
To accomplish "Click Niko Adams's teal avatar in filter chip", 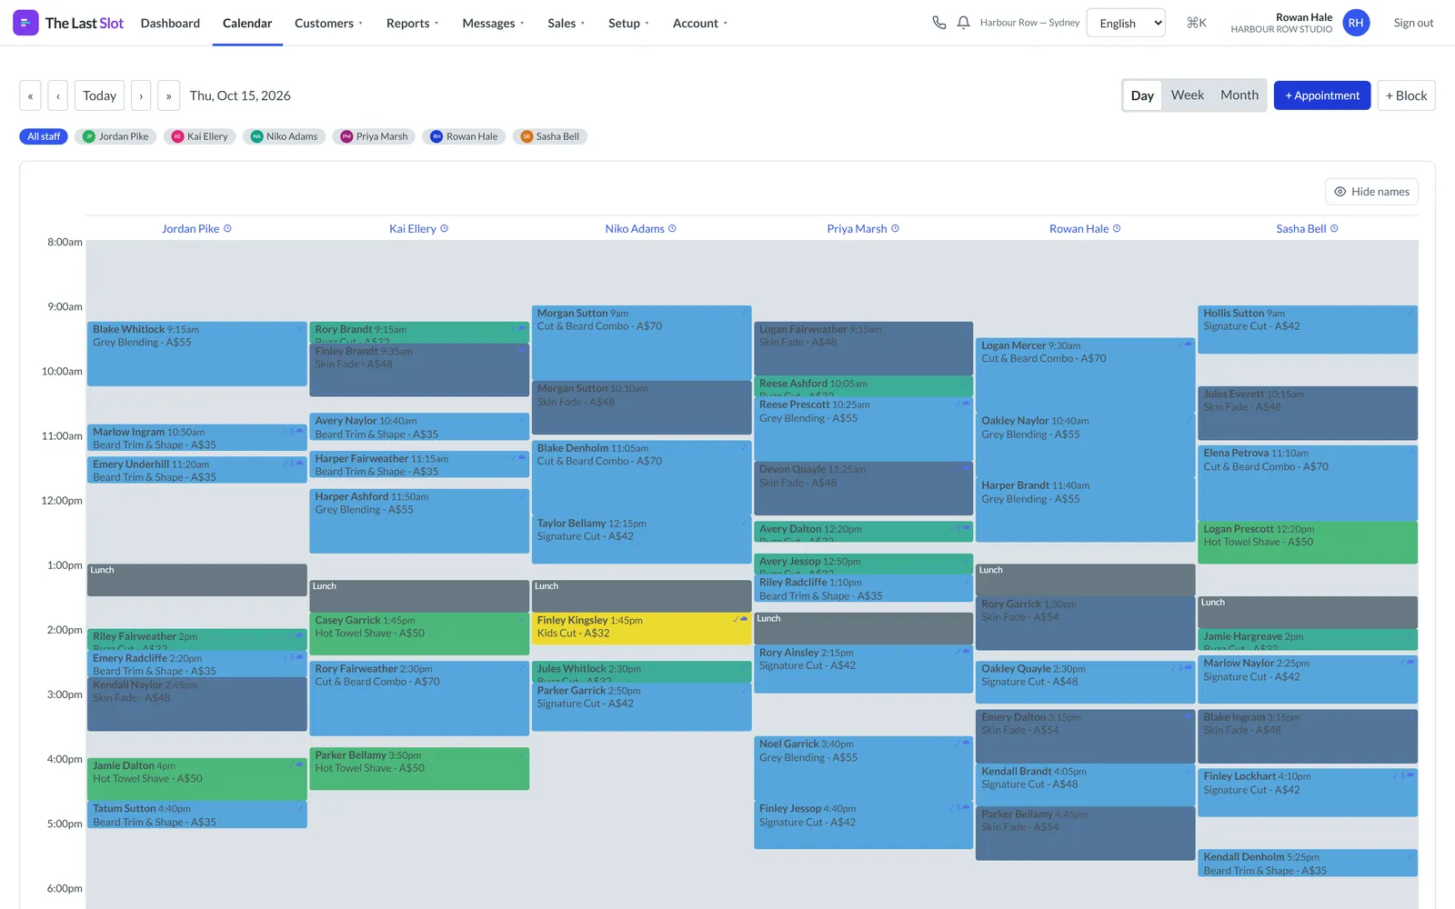I will [x=256, y=136].
